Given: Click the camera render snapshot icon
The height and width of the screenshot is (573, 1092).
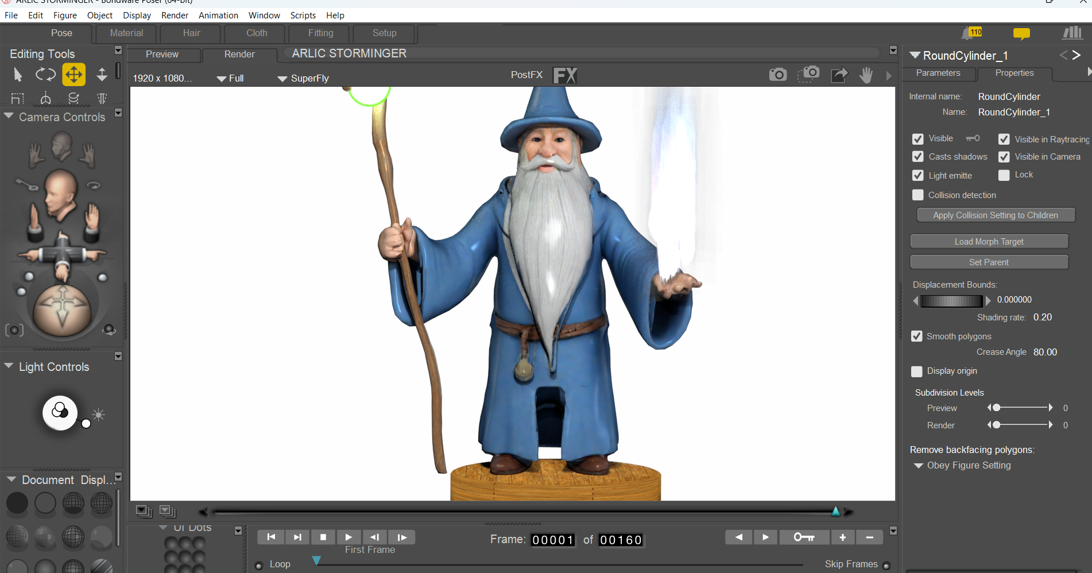Looking at the screenshot, I should [778, 75].
